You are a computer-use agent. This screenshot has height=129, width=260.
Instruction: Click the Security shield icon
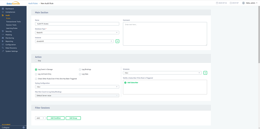tap(3, 31)
